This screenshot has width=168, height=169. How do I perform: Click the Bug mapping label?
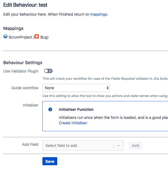(x=44, y=37)
